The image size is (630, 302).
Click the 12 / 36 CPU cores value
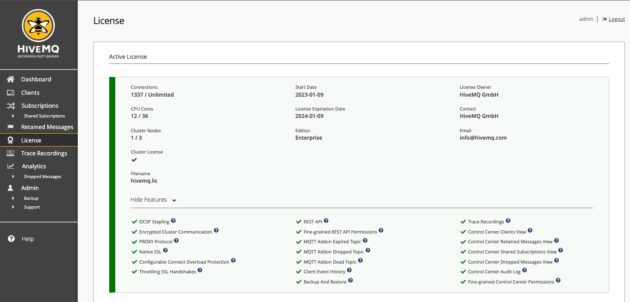[x=139, y=116]
